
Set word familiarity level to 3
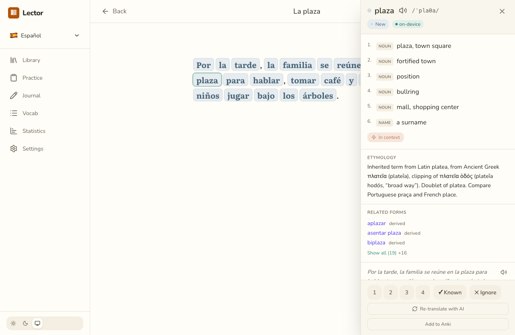407,292
